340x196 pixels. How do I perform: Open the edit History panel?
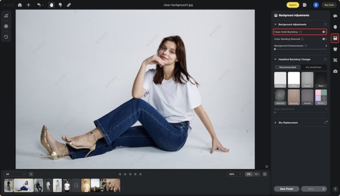click(6, 37)
